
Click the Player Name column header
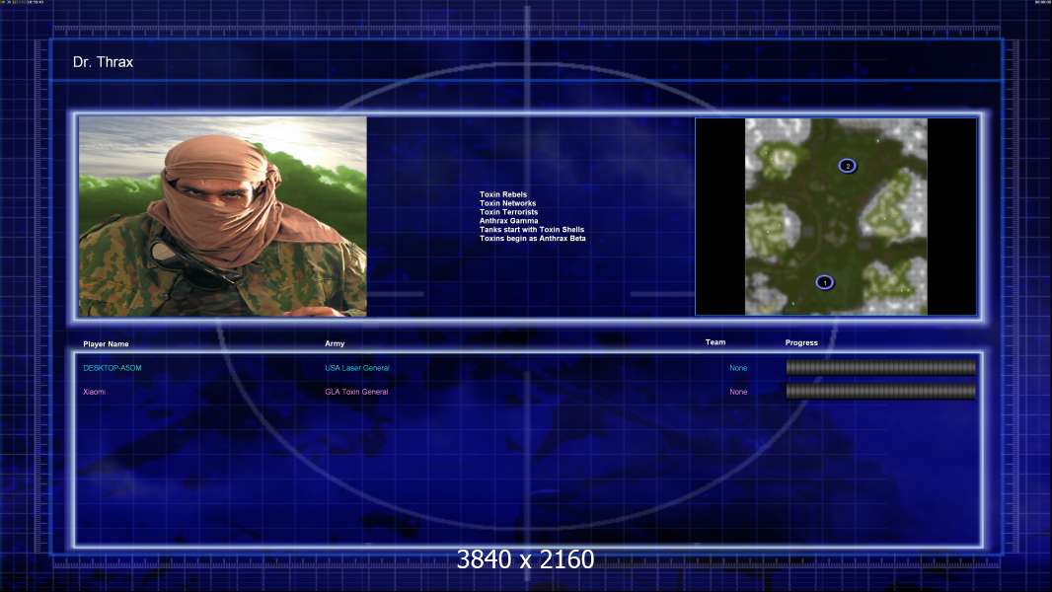pyautogui.click(x=106, y=344)
